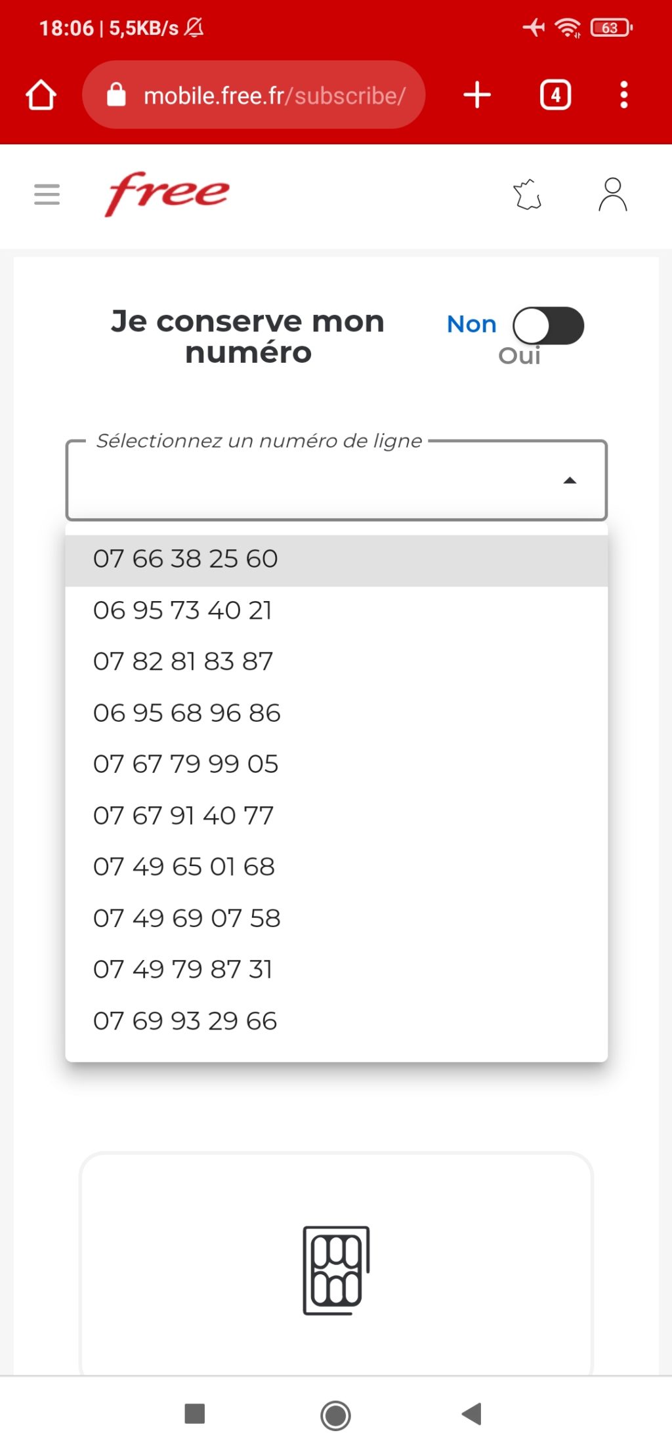Open the user account icon
The height and width of the screenshot is (1456, 672).
612,195
